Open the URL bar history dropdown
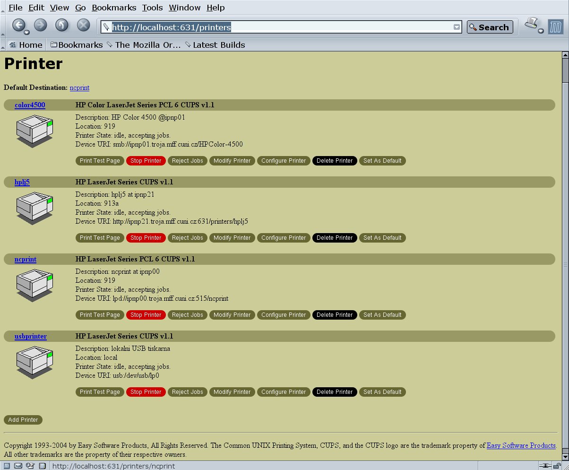The image size is (569, 470). 457,27
